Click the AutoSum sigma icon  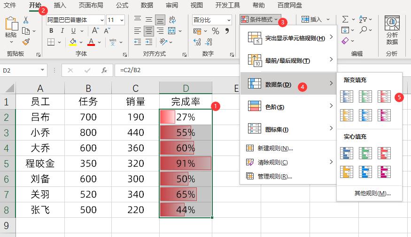[x=345, y=20]
